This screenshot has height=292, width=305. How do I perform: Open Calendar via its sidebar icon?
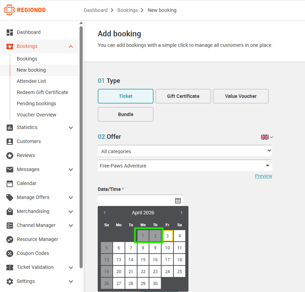(10, 184)
